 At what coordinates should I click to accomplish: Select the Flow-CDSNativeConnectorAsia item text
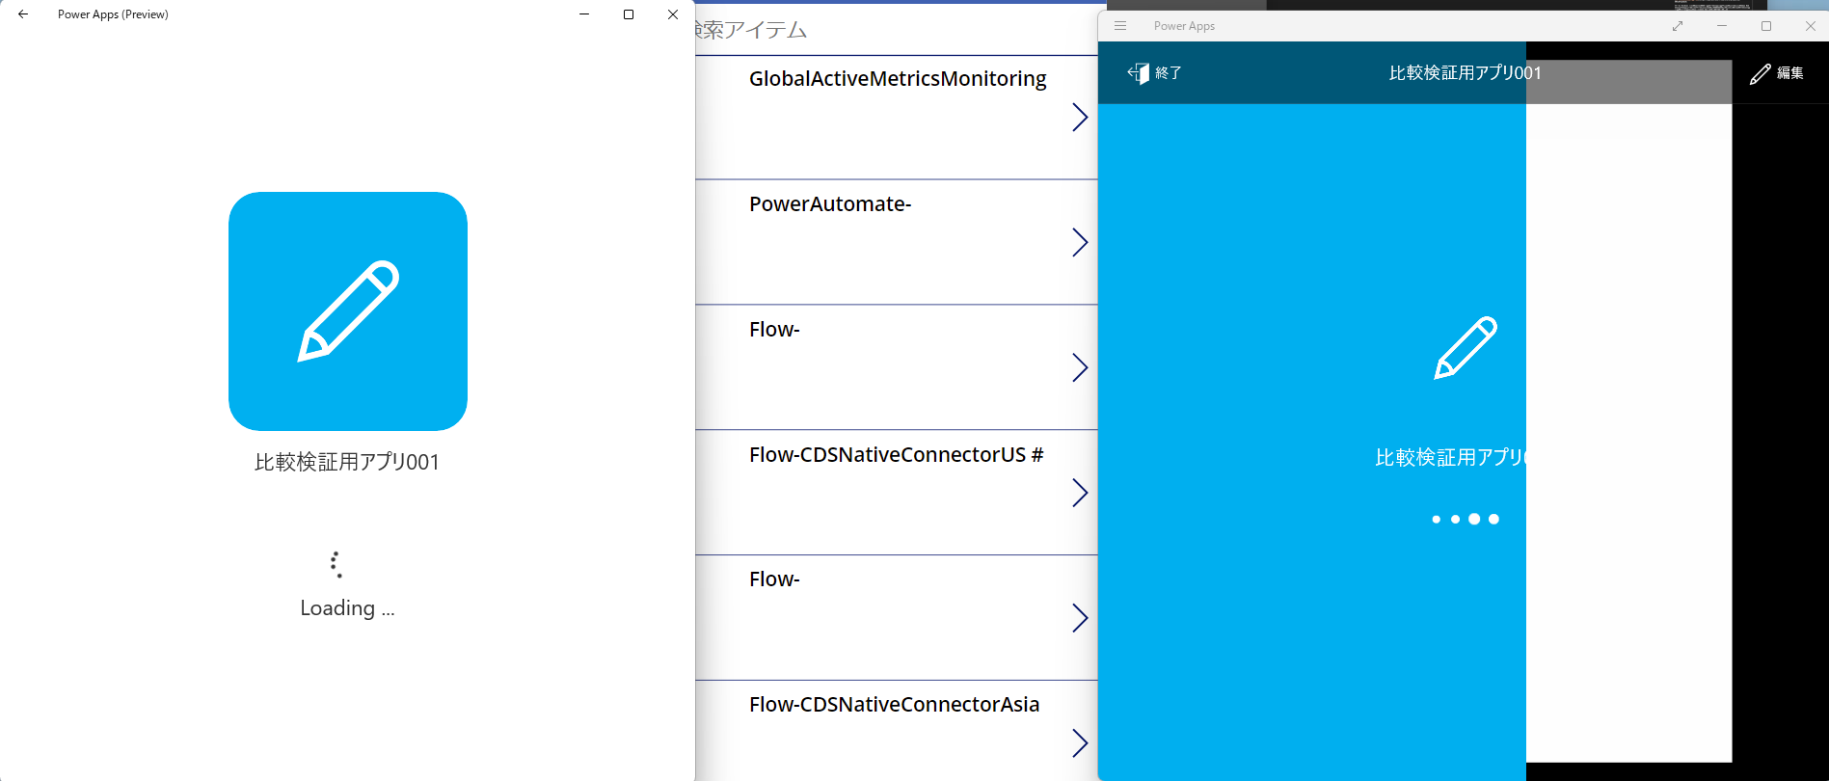coord(894,705)
